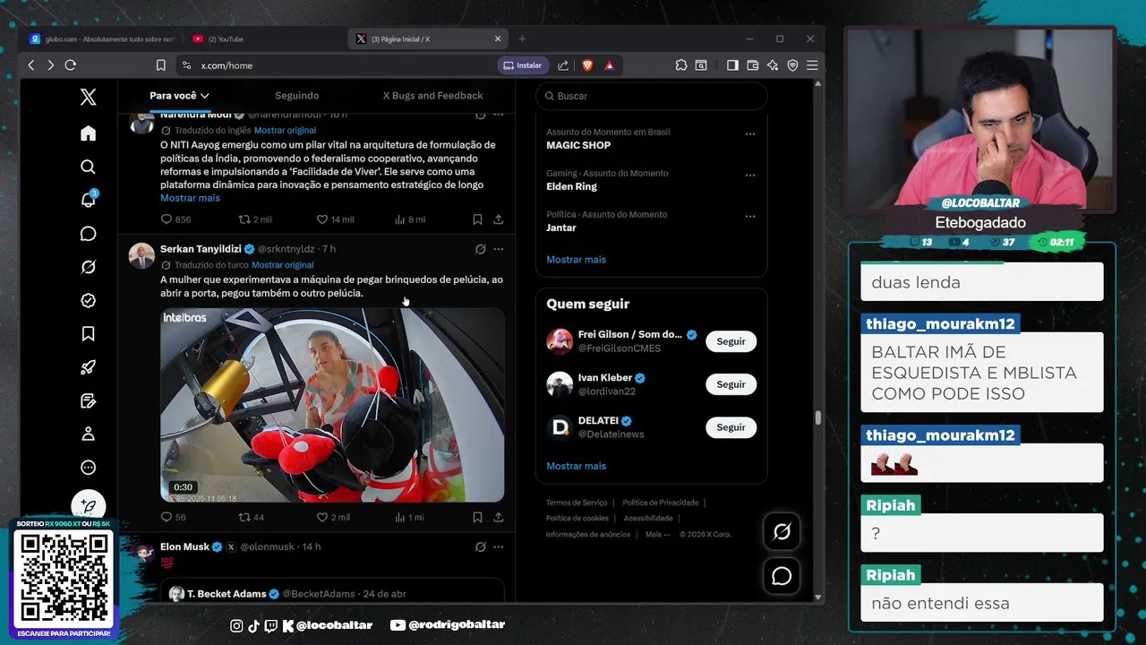Bookmark this page in the browser

coord(161,65)
